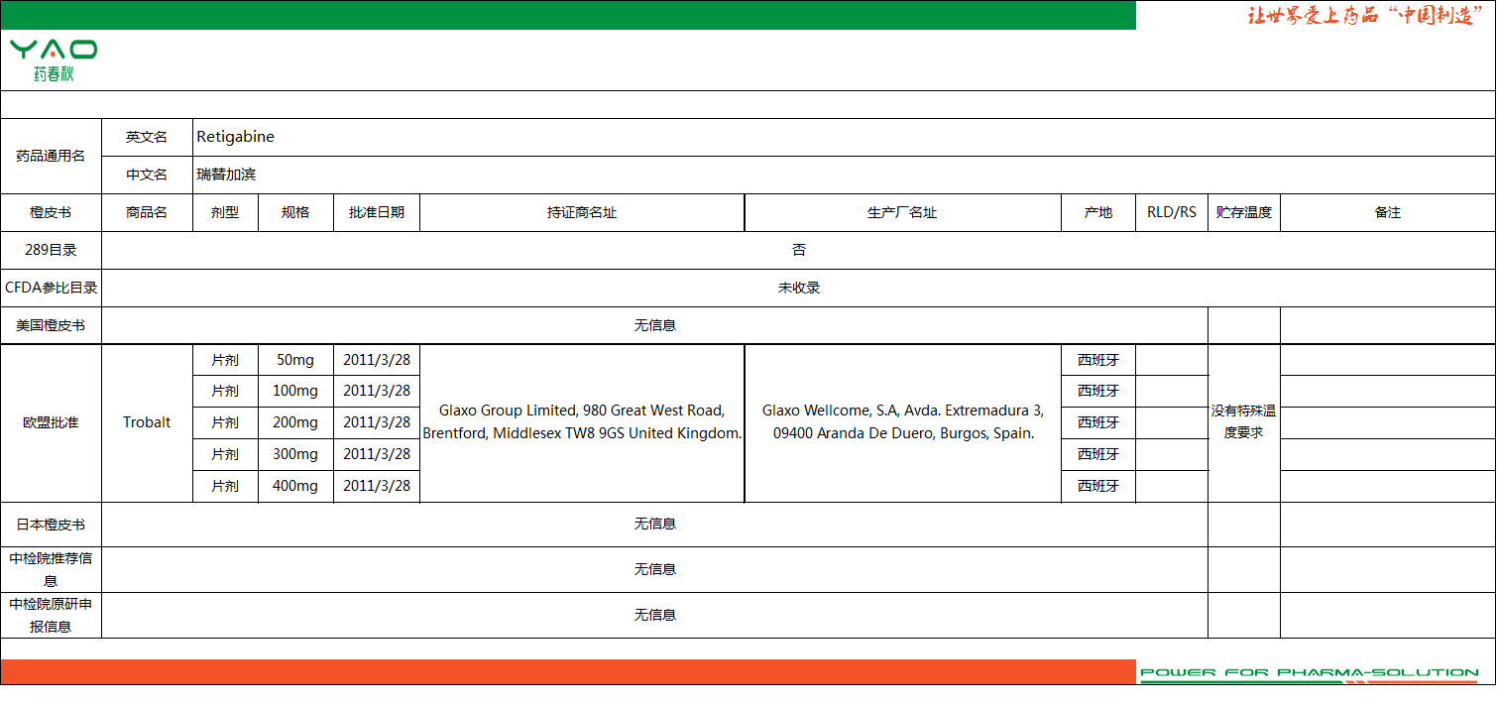The width and height of the screenshot is (1497, 706).
Task: Click the "中检院推荐信息" row label
Action: (51, 569)
